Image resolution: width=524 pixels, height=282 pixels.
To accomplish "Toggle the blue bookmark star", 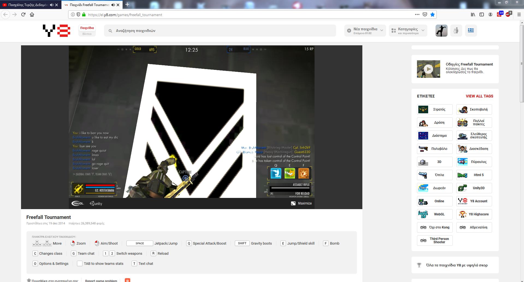I will point(433,14).
